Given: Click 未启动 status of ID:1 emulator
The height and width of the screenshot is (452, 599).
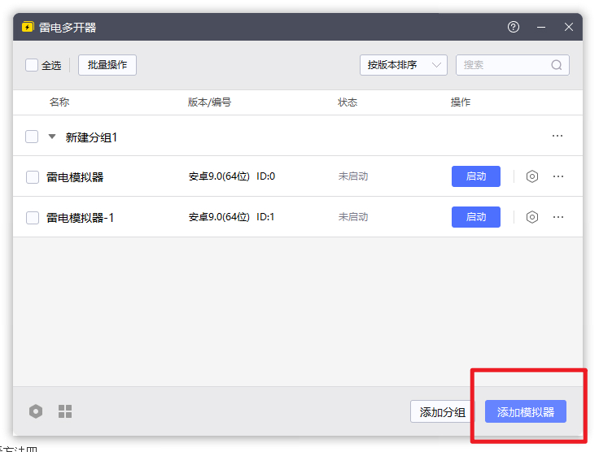Looking at the screenshot, I should tap(353, 217).
